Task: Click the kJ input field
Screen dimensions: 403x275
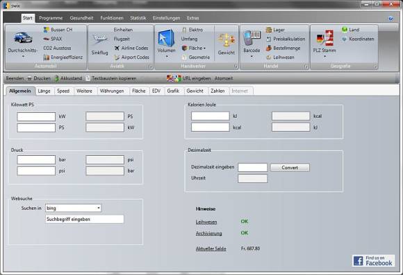Action: click(x=211, y=116)
